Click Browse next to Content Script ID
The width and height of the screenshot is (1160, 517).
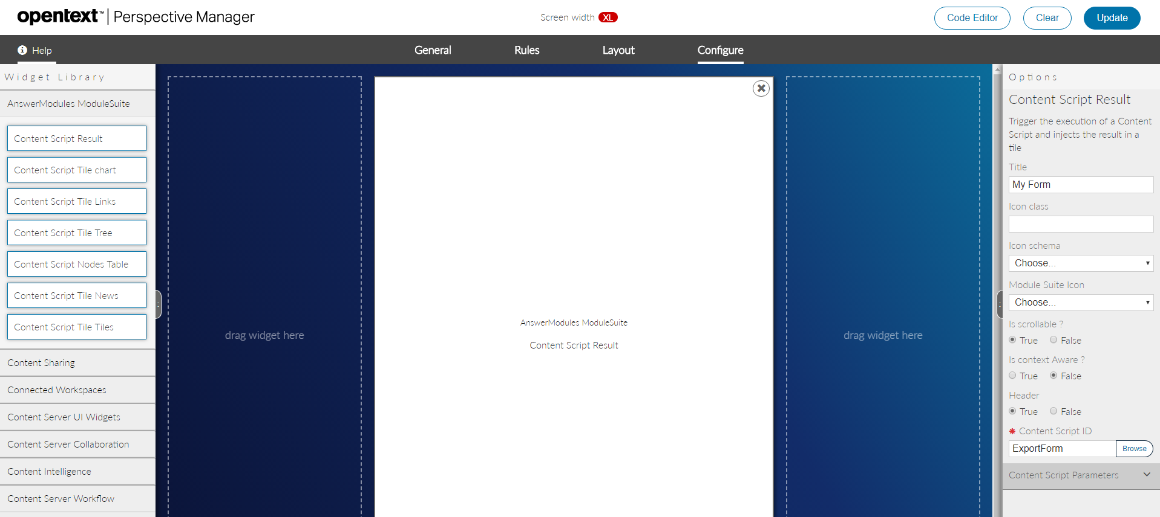1134,449
